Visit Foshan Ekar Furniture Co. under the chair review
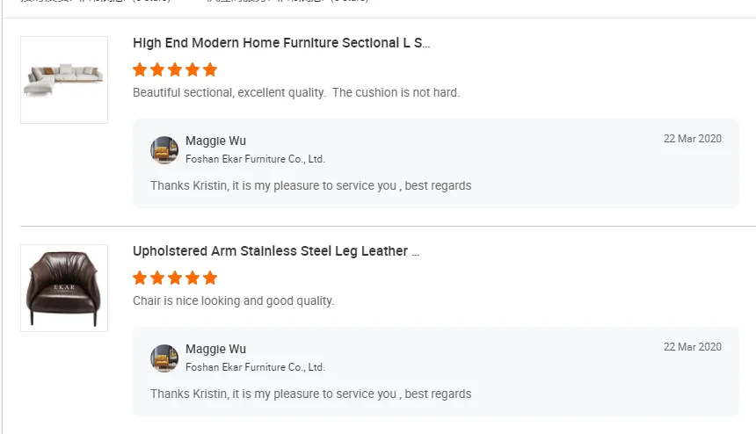Screen dimensions: 756x434 point(255,367)
